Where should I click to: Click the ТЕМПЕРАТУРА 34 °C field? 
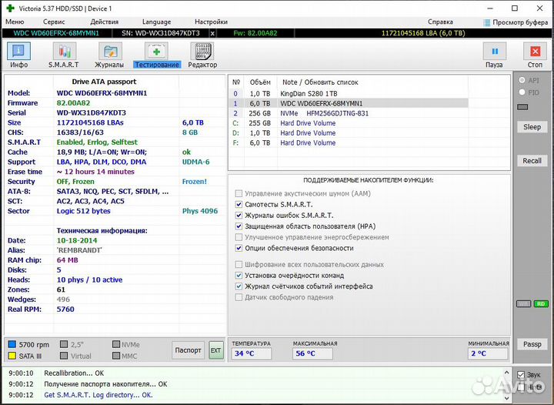(252, 353)
